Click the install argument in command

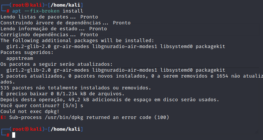point(73,11)
